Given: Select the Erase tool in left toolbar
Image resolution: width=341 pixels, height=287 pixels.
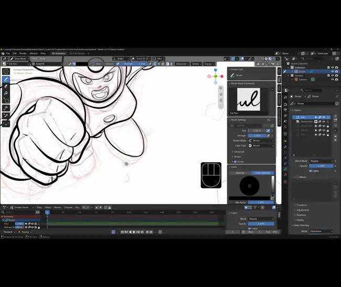Looking at the screenshot, I should 6,86.
